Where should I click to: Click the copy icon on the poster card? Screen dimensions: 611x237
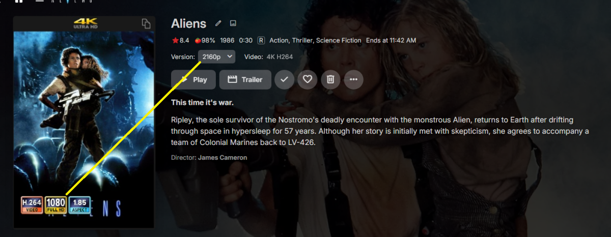click(x=146, y=24)
